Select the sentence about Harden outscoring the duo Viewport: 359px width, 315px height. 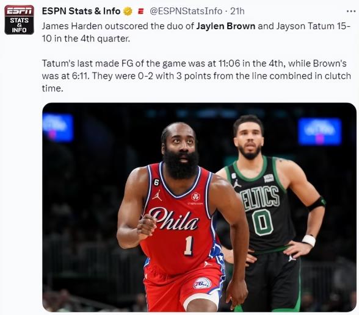click(196, 32)
